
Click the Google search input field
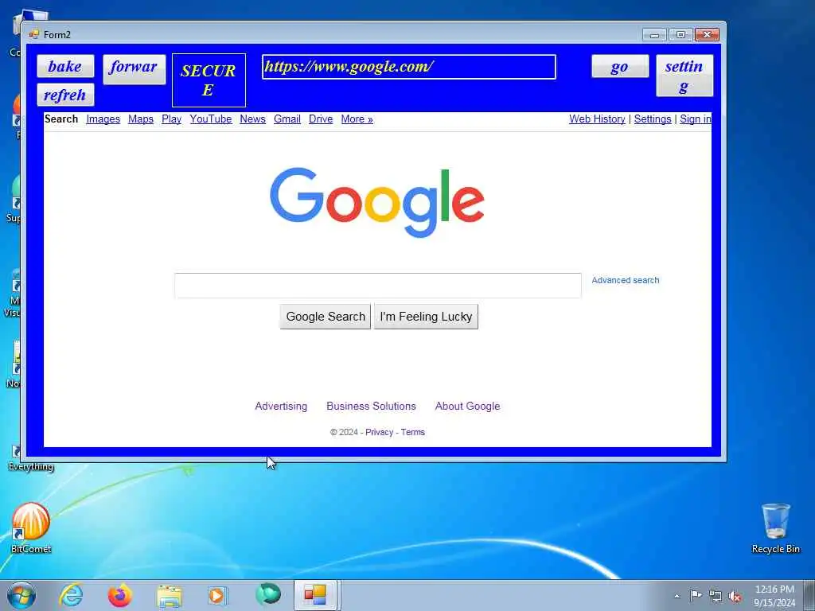378,286
